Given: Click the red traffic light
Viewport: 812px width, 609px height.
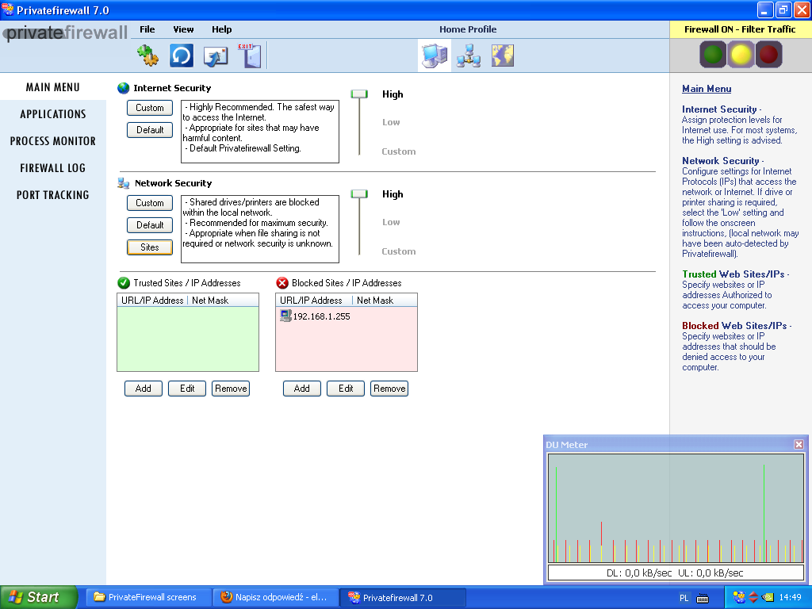Looking at the screenshot, I should pos(768,55).
